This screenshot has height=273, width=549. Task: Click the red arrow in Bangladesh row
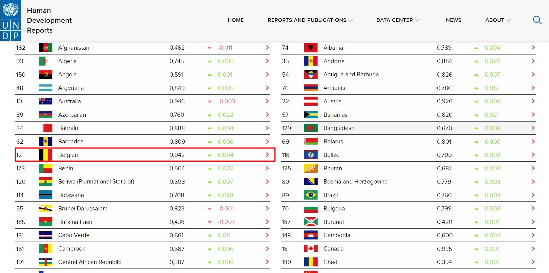tap(533, 128)
